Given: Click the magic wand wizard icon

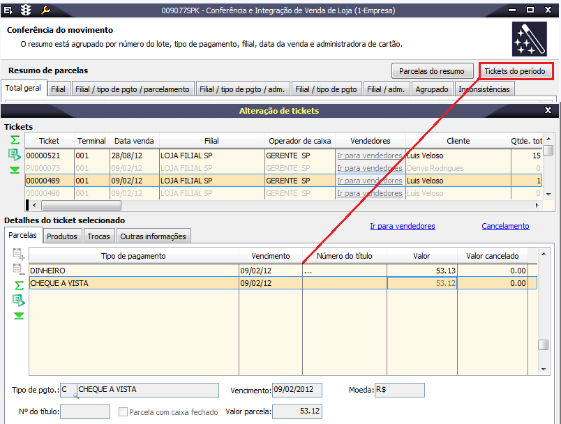Looking at the screenshot, I should click(x=529, y=39).
